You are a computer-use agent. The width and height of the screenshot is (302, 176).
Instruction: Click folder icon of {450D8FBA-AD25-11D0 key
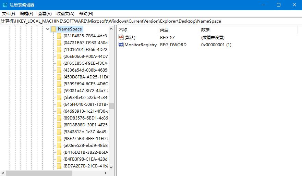[x=59, y=77]
